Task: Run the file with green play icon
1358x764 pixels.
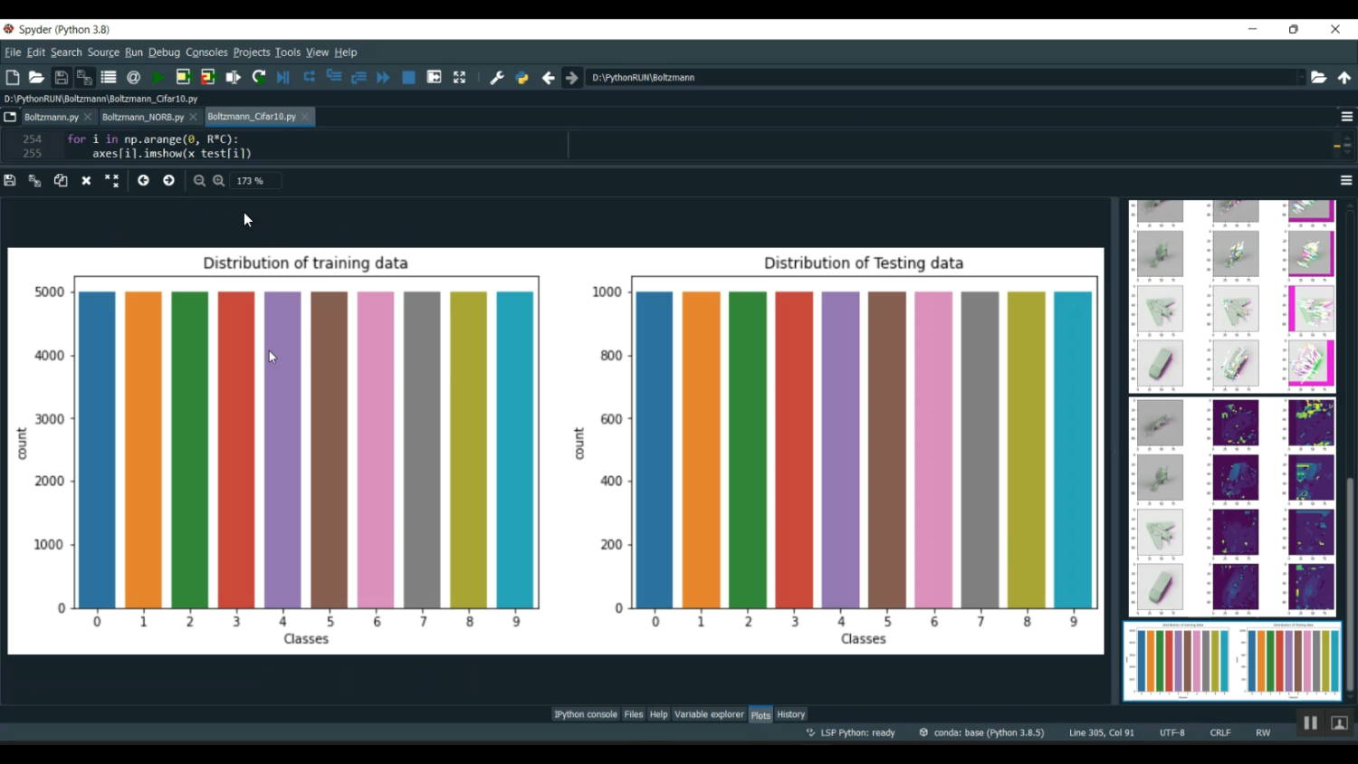Action: pos(158,78)
